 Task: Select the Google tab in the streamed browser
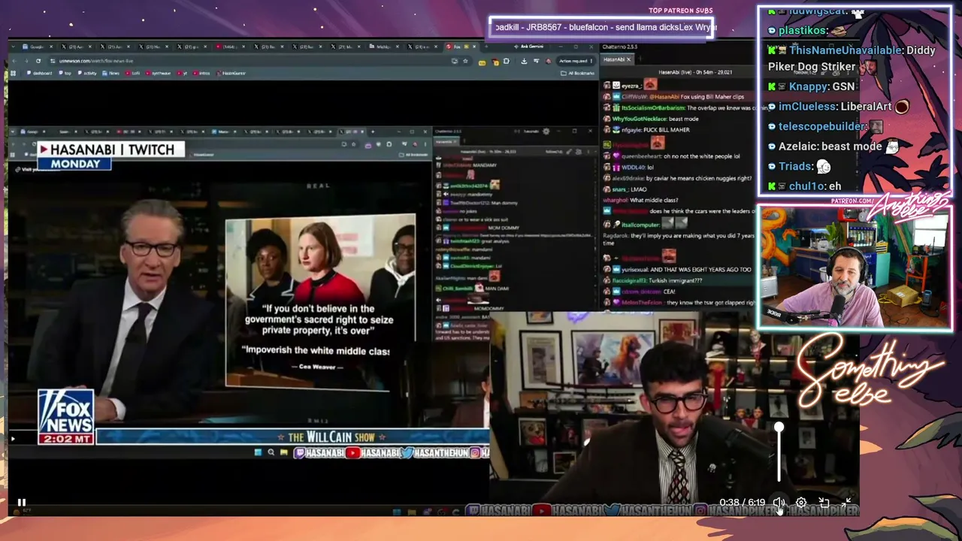click(38, 47)
